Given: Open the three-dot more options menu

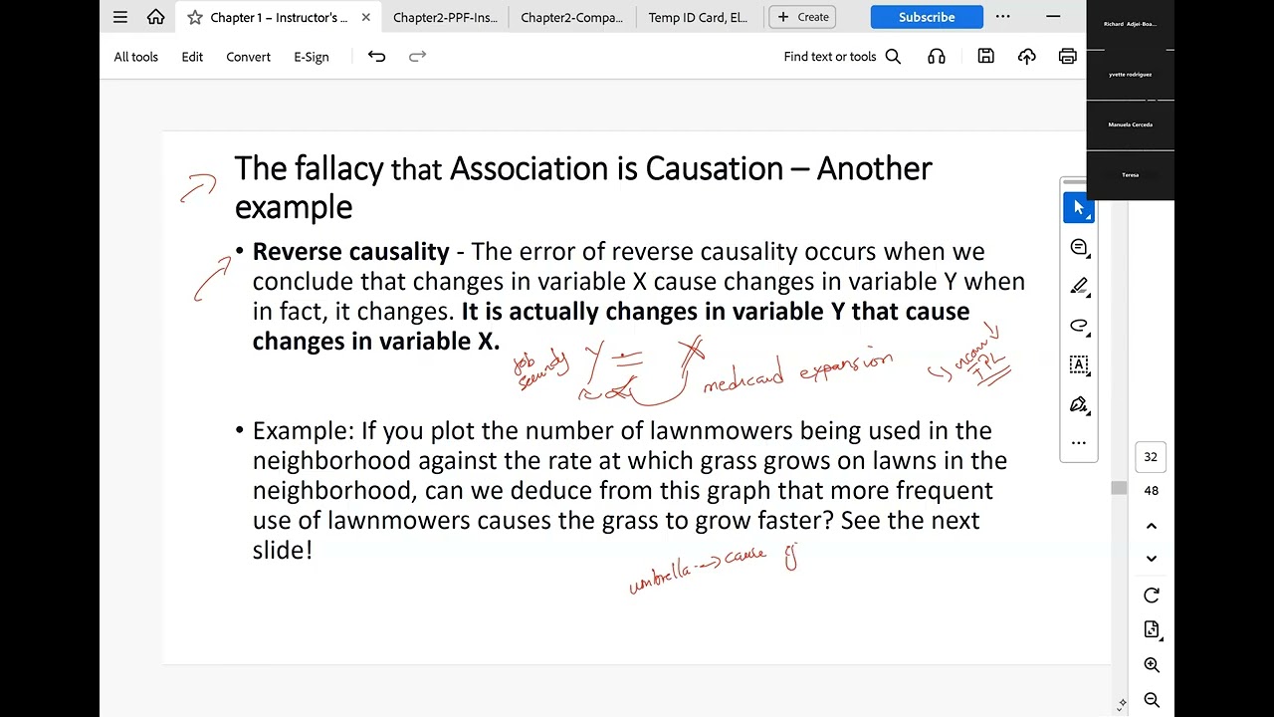Looking at the screenshot, I should [1002, 17].
